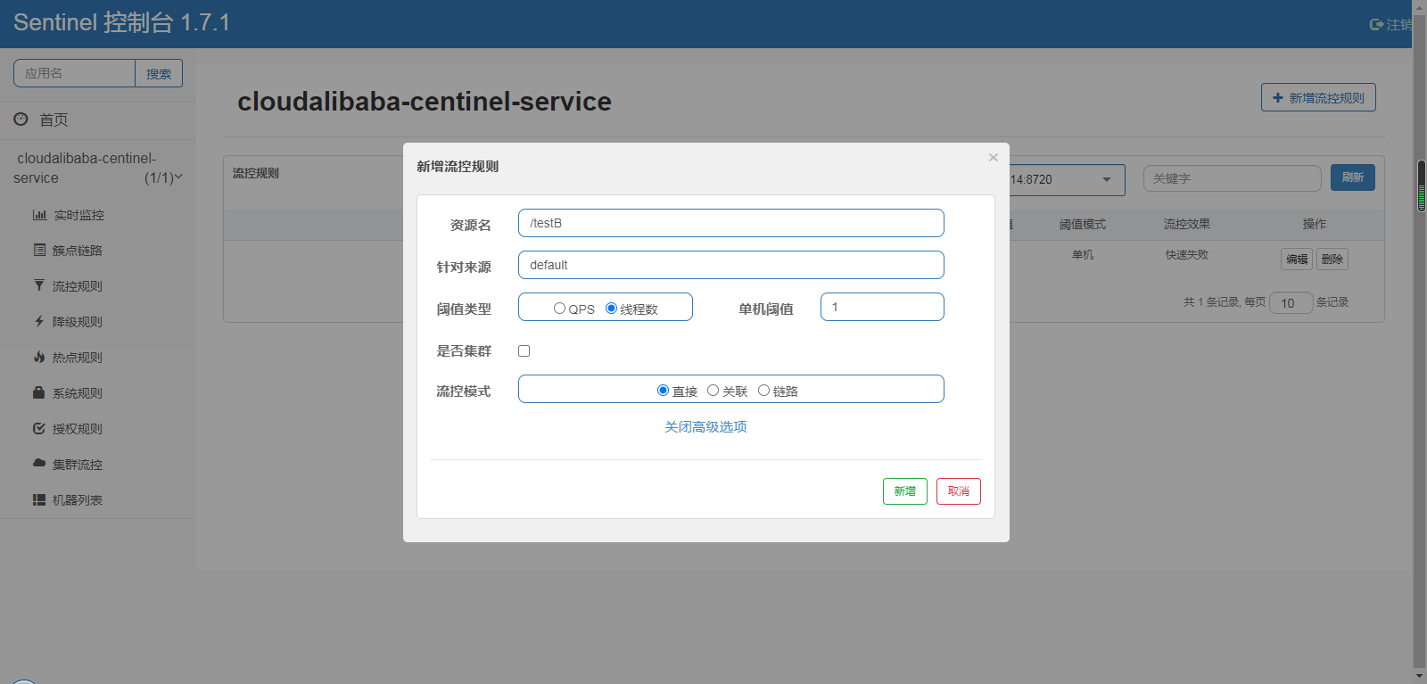
Task: Click the 流控效果 column header
Action: coord(1187,225)
